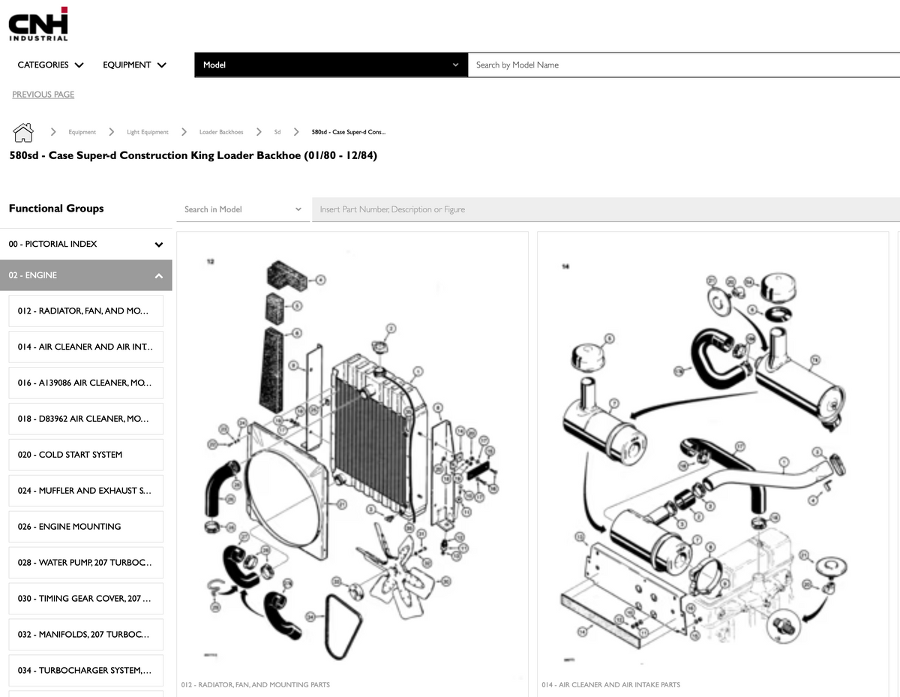This screenshot has height=697, width=900.
Task: Open the Equipment breadcrumb
Action: click(82, 132)
